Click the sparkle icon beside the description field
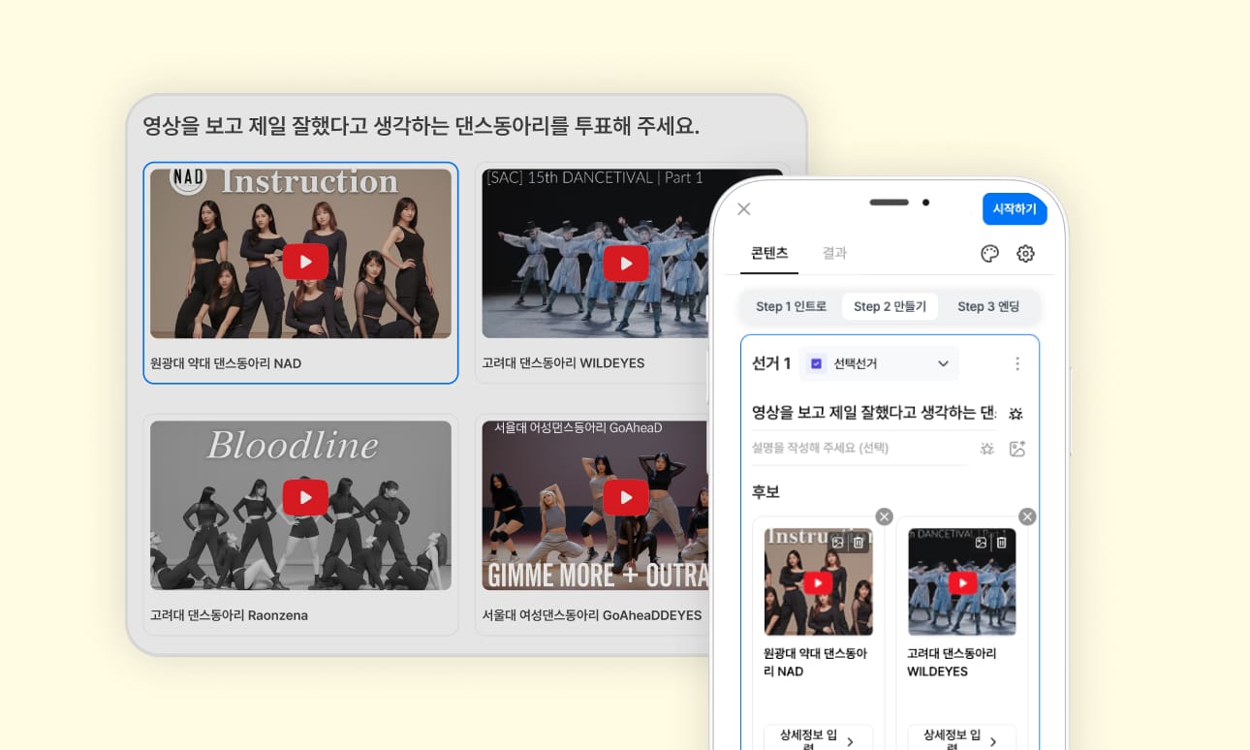The height and width of the screenshot is (750, 1250). (986, 449)
